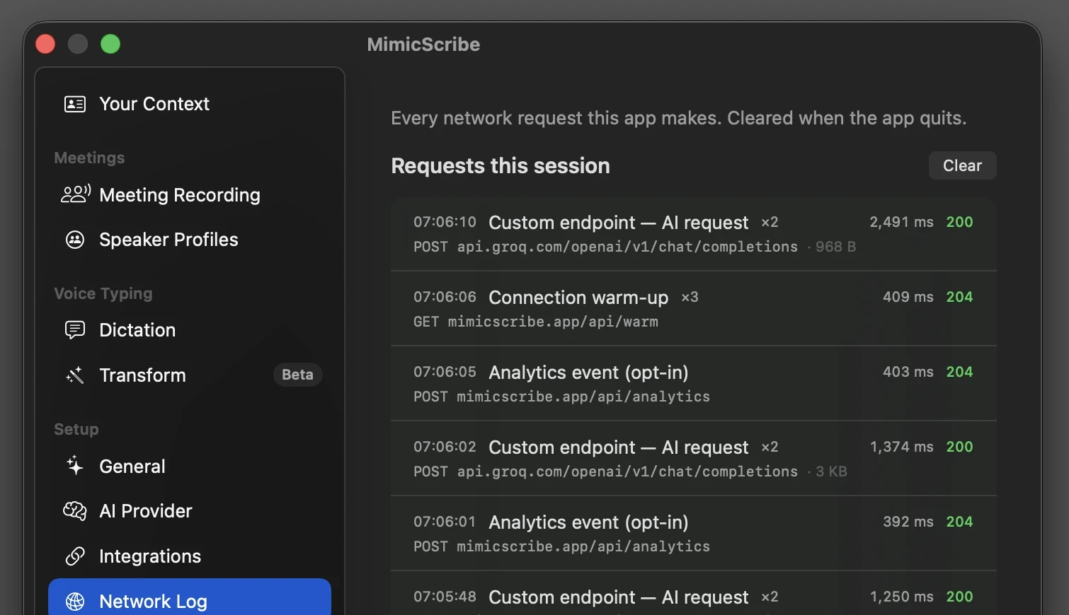Screen dimensions: 1069x615
Task: Select the 07:06:05 Analytics event row
Action: (694, 383)
